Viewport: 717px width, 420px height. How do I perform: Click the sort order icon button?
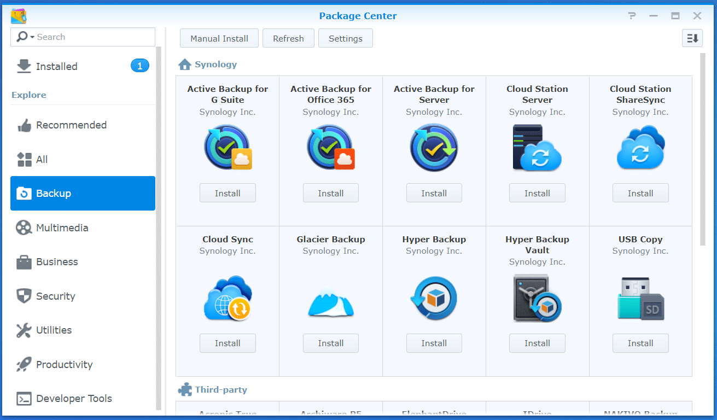(692, 38)
